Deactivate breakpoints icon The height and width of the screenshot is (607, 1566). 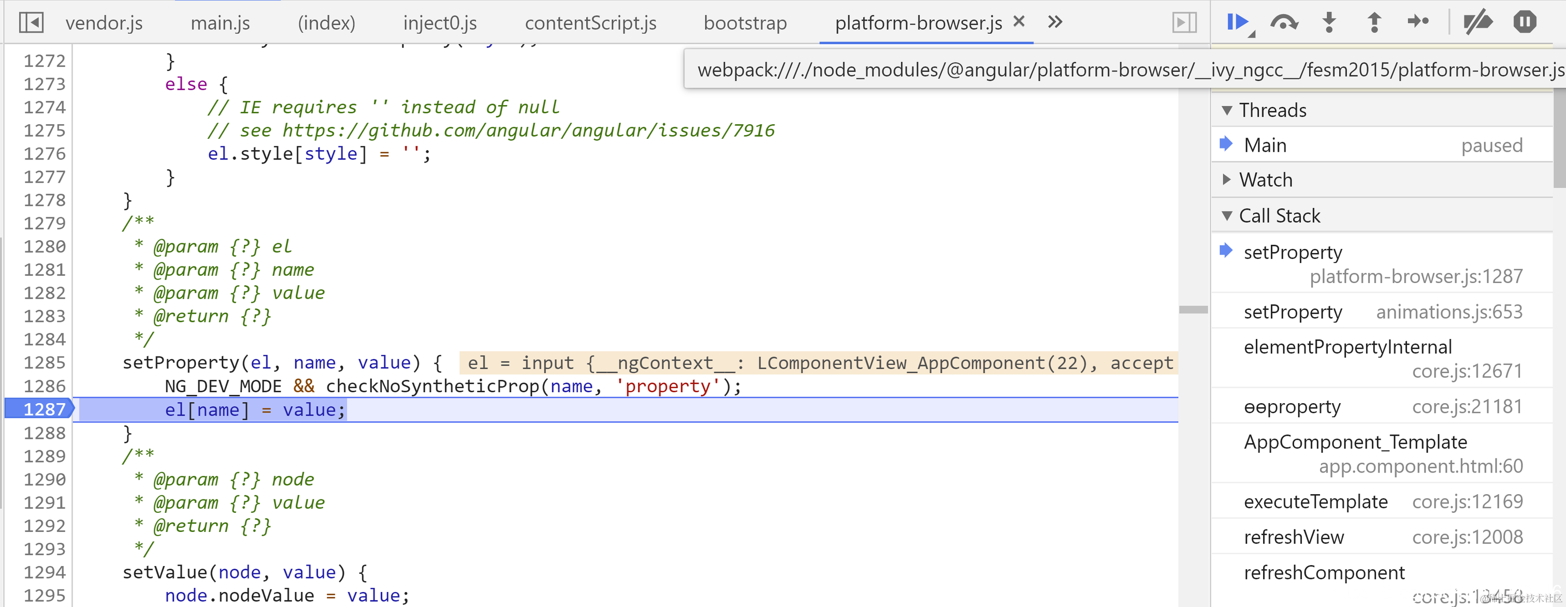pos(1477,22)
